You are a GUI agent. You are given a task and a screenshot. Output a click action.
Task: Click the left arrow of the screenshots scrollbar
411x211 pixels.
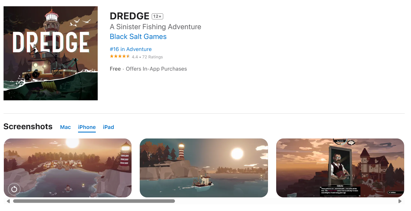coord(8,201)
